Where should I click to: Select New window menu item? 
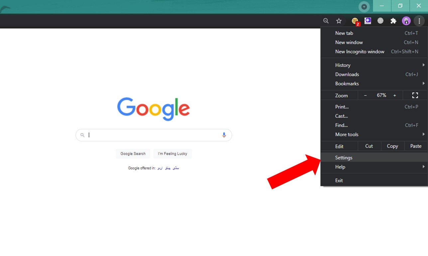(374, 42)
